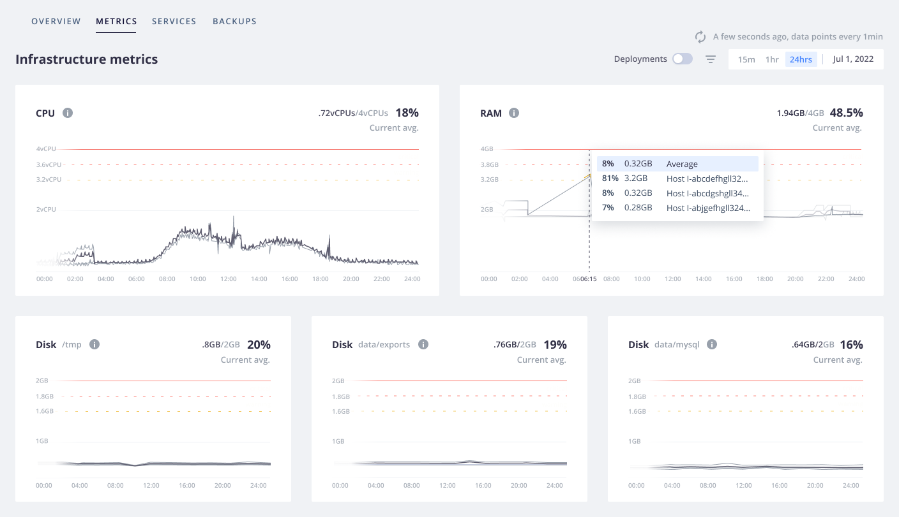899x517 pixels.
Task: Click the 1.94GB/4GB RAM usage text
Action: point(801,113)
